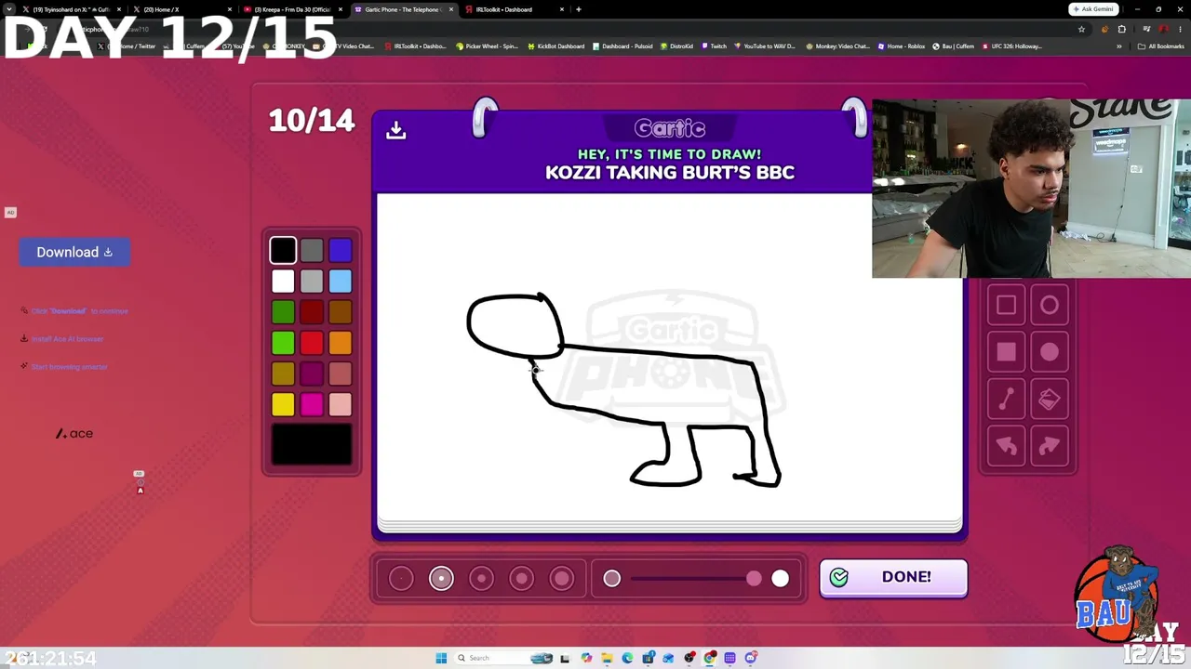
Task: Select the hollow rectangle shape tool
Action: point(1006,306)
